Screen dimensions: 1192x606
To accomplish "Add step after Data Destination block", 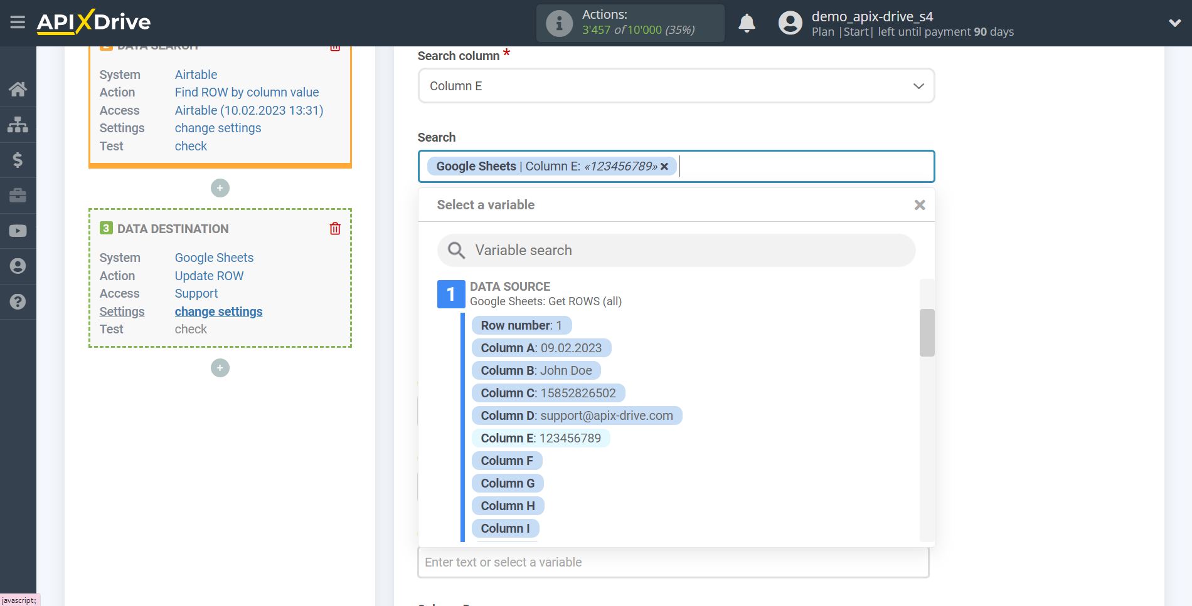I will point(220,368).
